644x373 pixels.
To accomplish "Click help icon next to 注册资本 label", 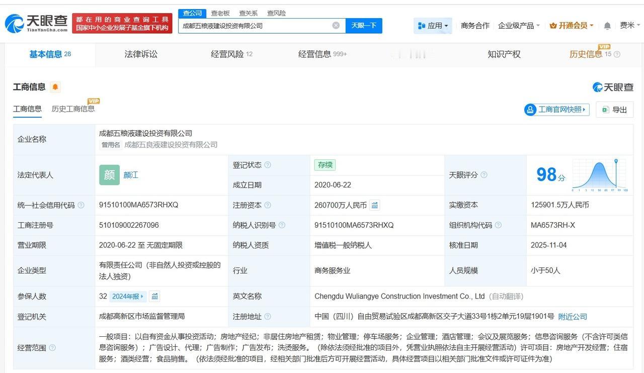I will (x=268, y=205).
